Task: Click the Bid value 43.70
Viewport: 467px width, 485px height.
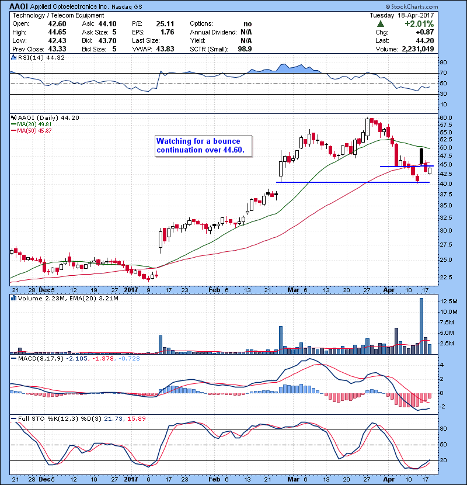Action: [107, 40]
